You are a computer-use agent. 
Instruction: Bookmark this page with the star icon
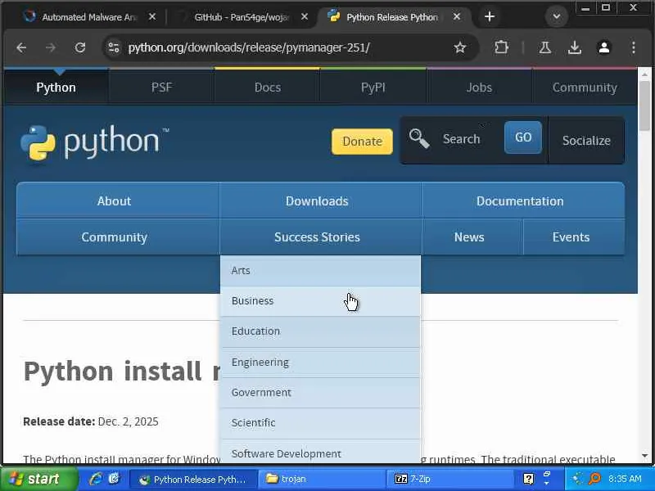[459, 47]
